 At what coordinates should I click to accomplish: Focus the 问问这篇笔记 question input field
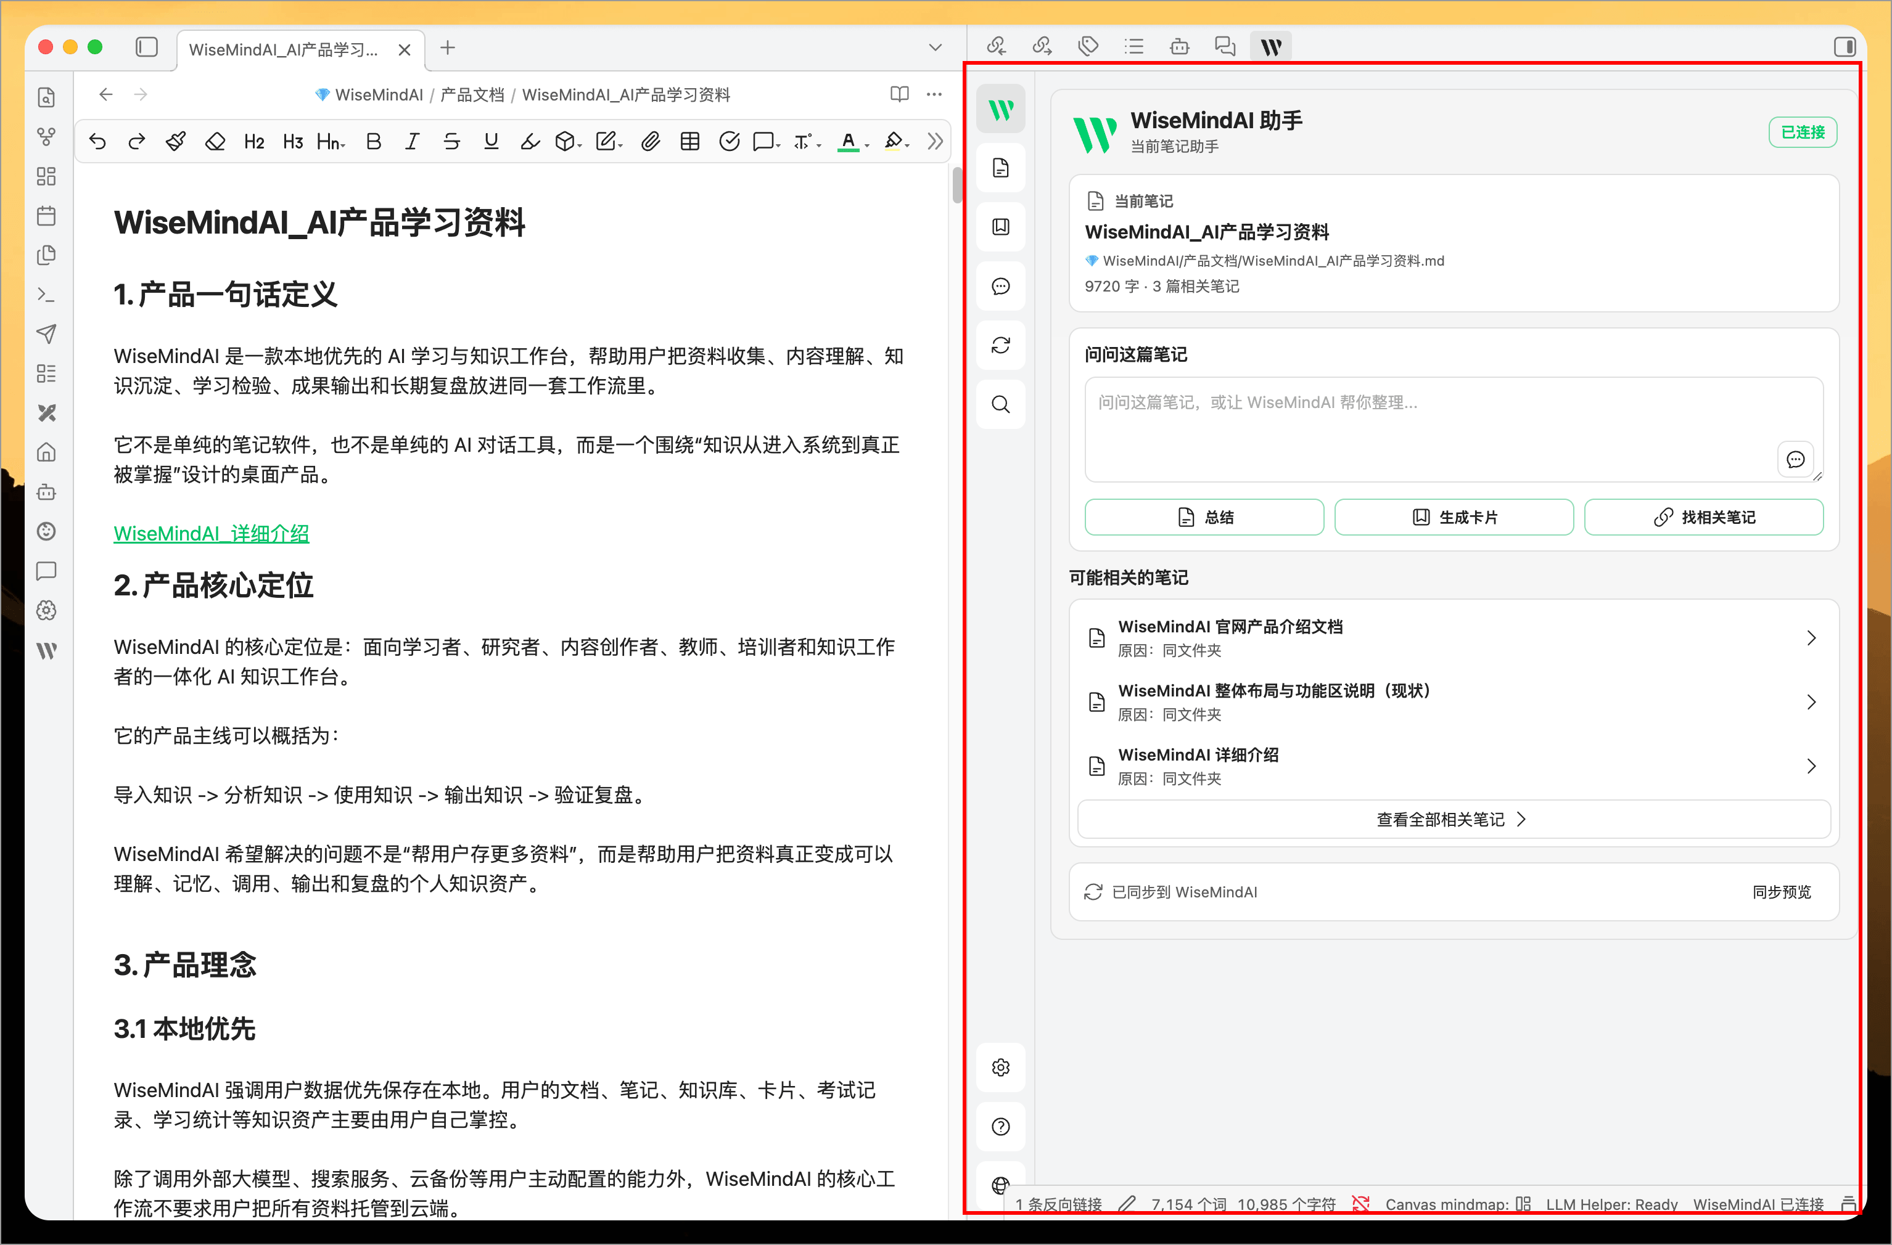pos(1454,429)
